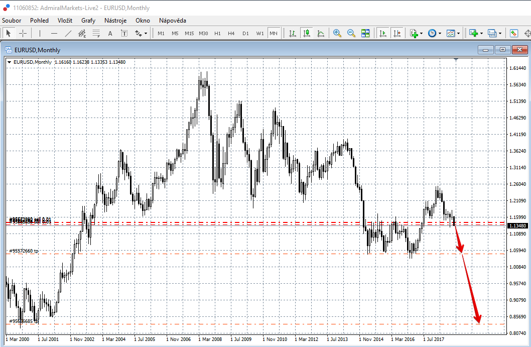Screen dimensions: 531x347
Task: Open the Pohled menu
Action: point(39,20)
